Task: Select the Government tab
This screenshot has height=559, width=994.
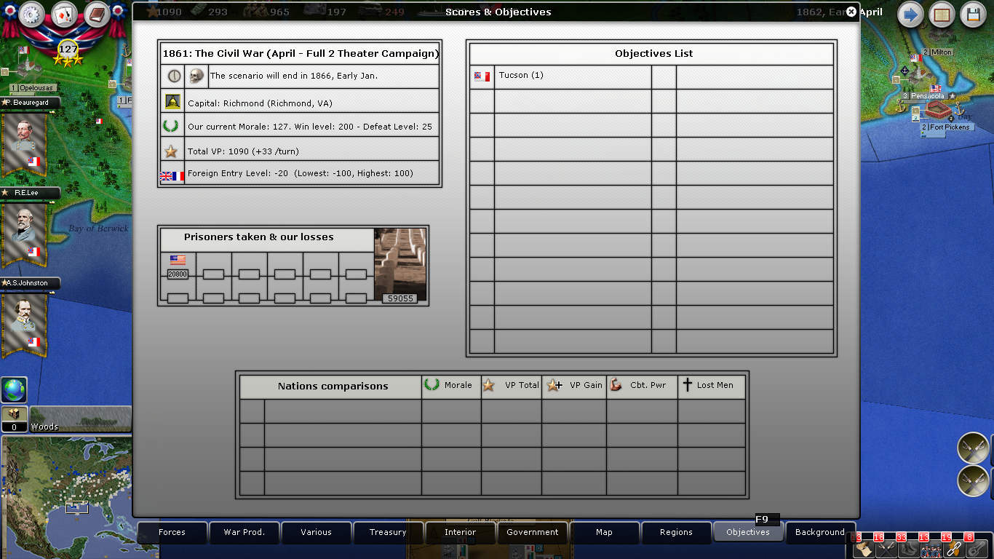Action: click(x=532, y=532)
